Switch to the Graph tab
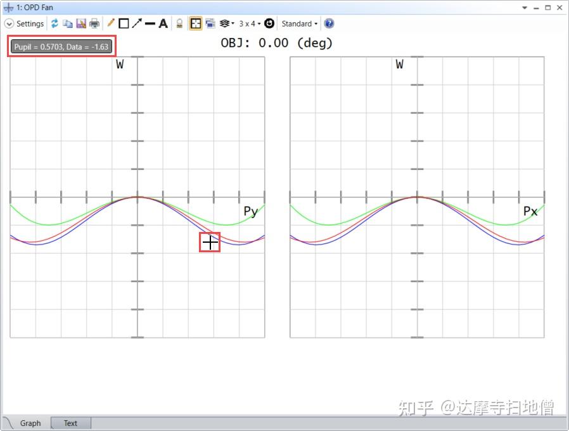The image size is (569, 431). click(x=30, y=423)
